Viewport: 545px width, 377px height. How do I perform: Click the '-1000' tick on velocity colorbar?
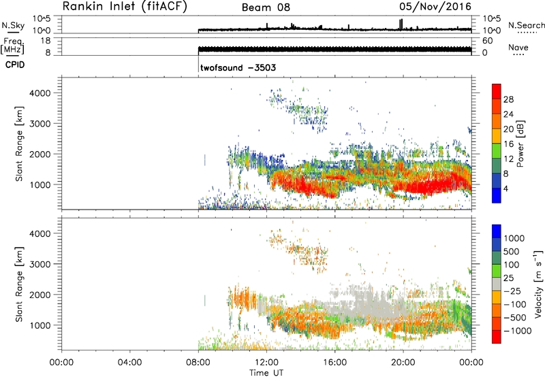[x=518, y=331]
